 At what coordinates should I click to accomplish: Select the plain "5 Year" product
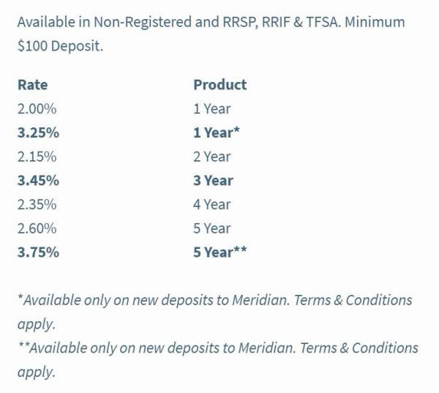tap(211, 228)
